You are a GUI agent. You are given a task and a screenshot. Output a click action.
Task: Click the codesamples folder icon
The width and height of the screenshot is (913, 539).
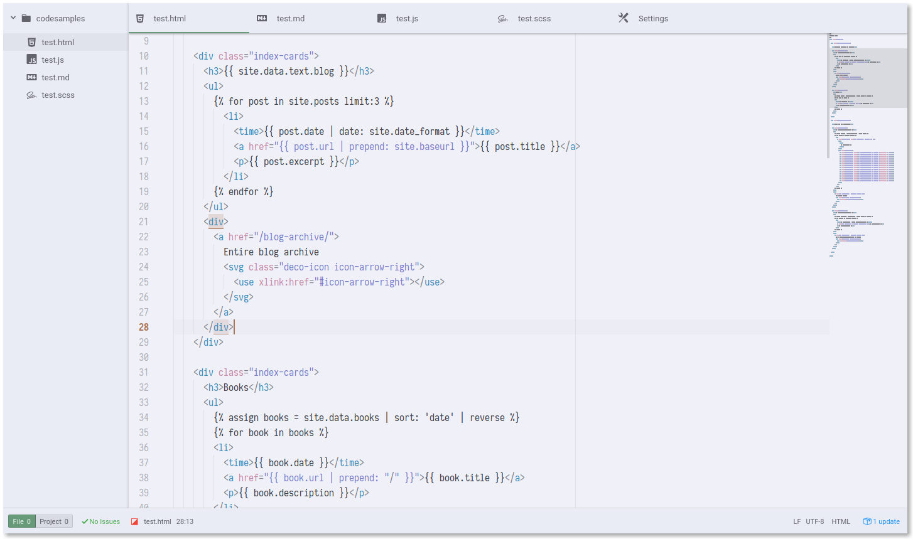pyautogui.click(x=26, y=18)
